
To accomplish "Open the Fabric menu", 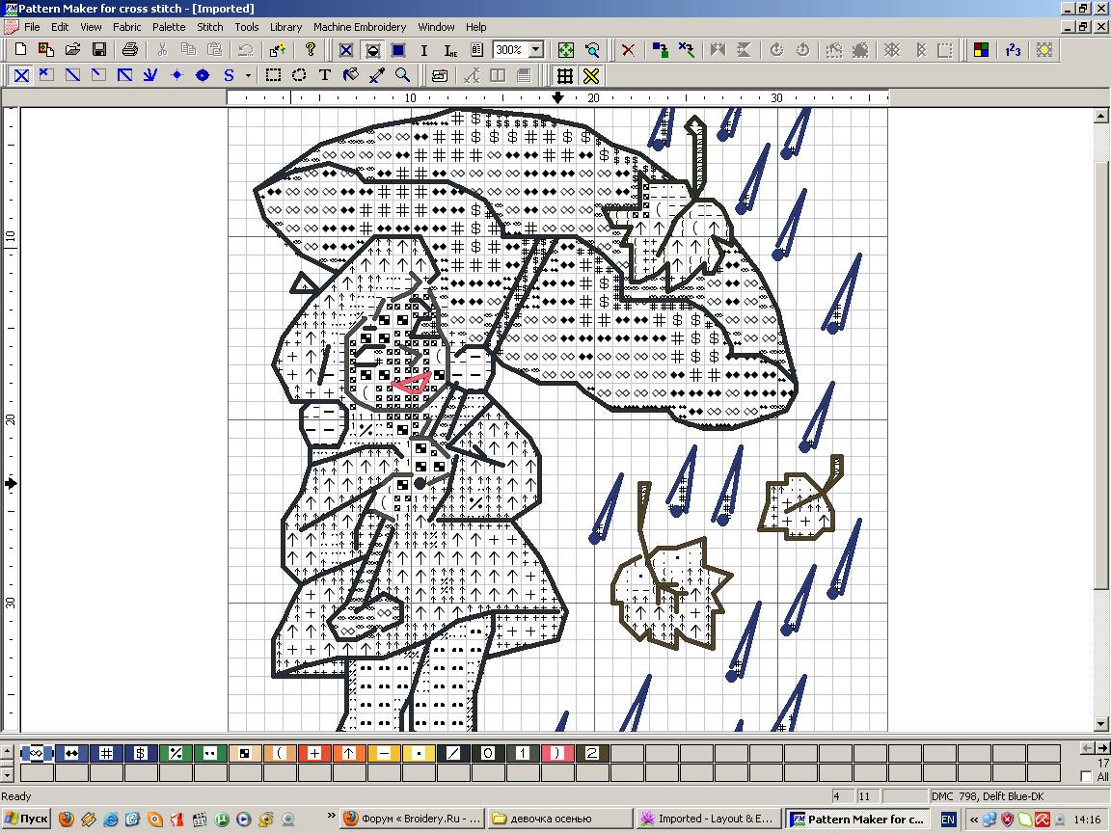I will (x=127, y=27).
